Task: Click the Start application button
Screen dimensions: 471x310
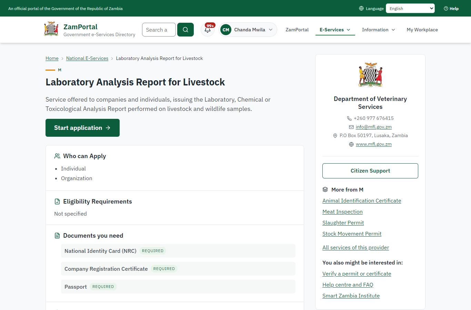Action: tap(82, 128)
